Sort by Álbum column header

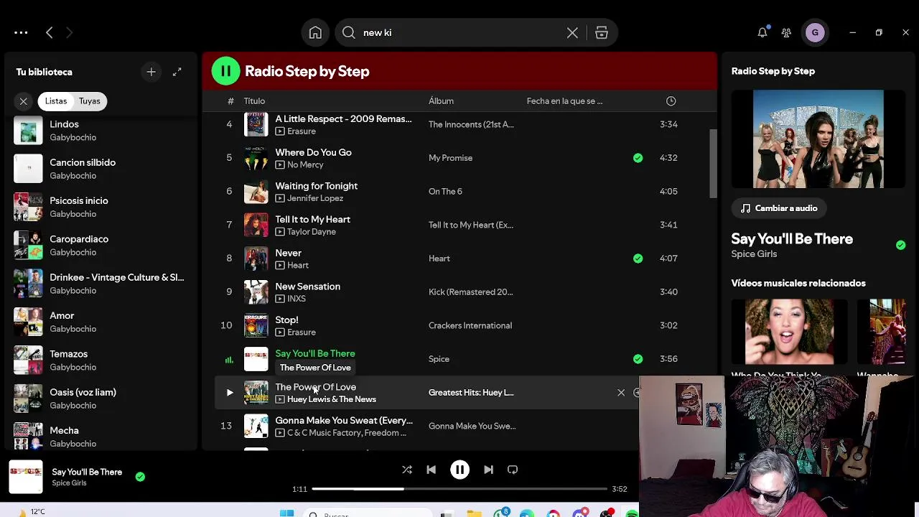(x=441, y=101)
